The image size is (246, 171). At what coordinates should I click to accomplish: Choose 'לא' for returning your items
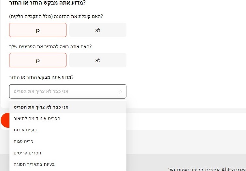[x=98, y=60]
